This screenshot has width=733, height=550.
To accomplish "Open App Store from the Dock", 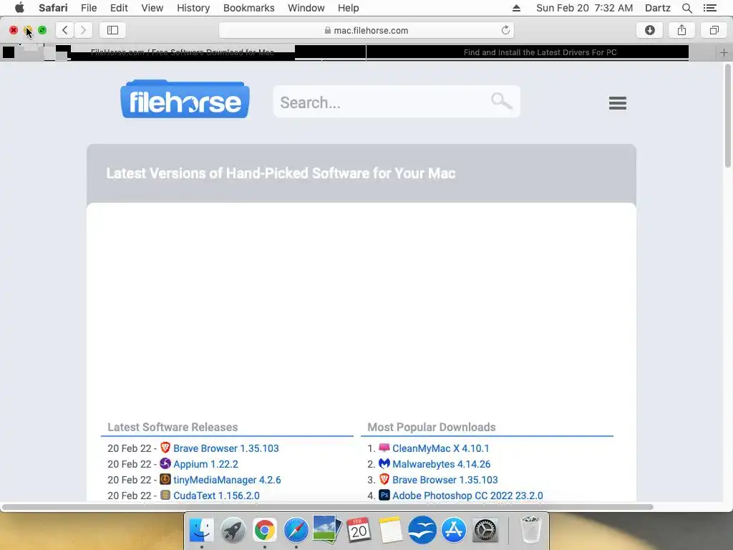I will tap(453, 531).
